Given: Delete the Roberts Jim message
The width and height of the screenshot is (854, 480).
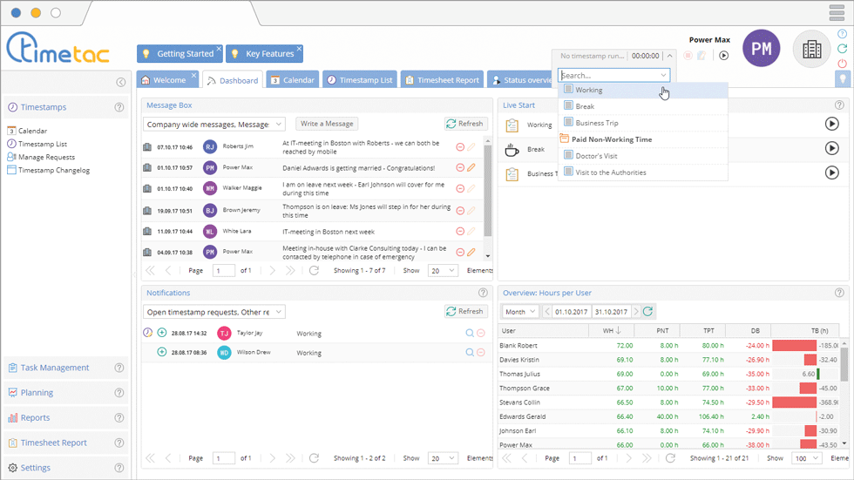Looking at the screenshot, I should tap(460, 147).
